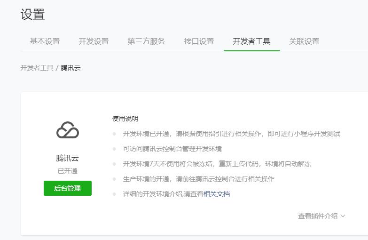Expand 查看插件介绍 section
Image resolution: width=368 pixels, height=240 pixels.
click(321, 216)
